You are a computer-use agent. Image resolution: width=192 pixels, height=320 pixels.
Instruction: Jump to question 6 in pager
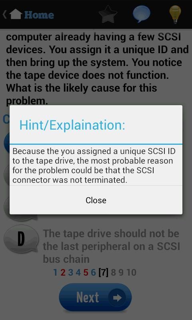click(93, 272)
